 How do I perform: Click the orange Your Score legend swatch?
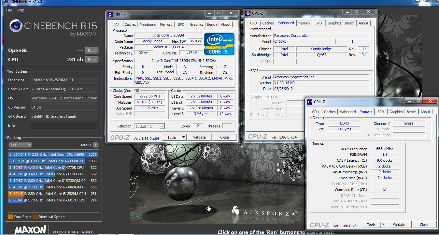coord(10,217)
